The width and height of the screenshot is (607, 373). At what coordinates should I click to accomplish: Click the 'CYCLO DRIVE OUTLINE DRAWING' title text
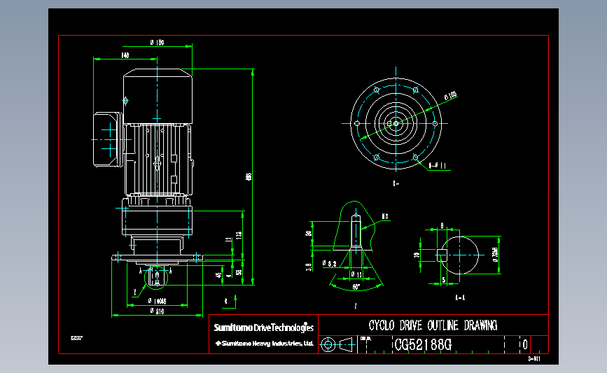433,325
